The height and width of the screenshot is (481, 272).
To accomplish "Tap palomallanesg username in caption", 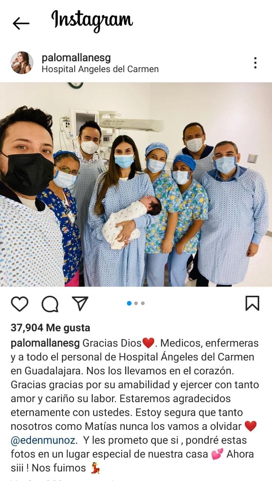I will click(45, 343).
